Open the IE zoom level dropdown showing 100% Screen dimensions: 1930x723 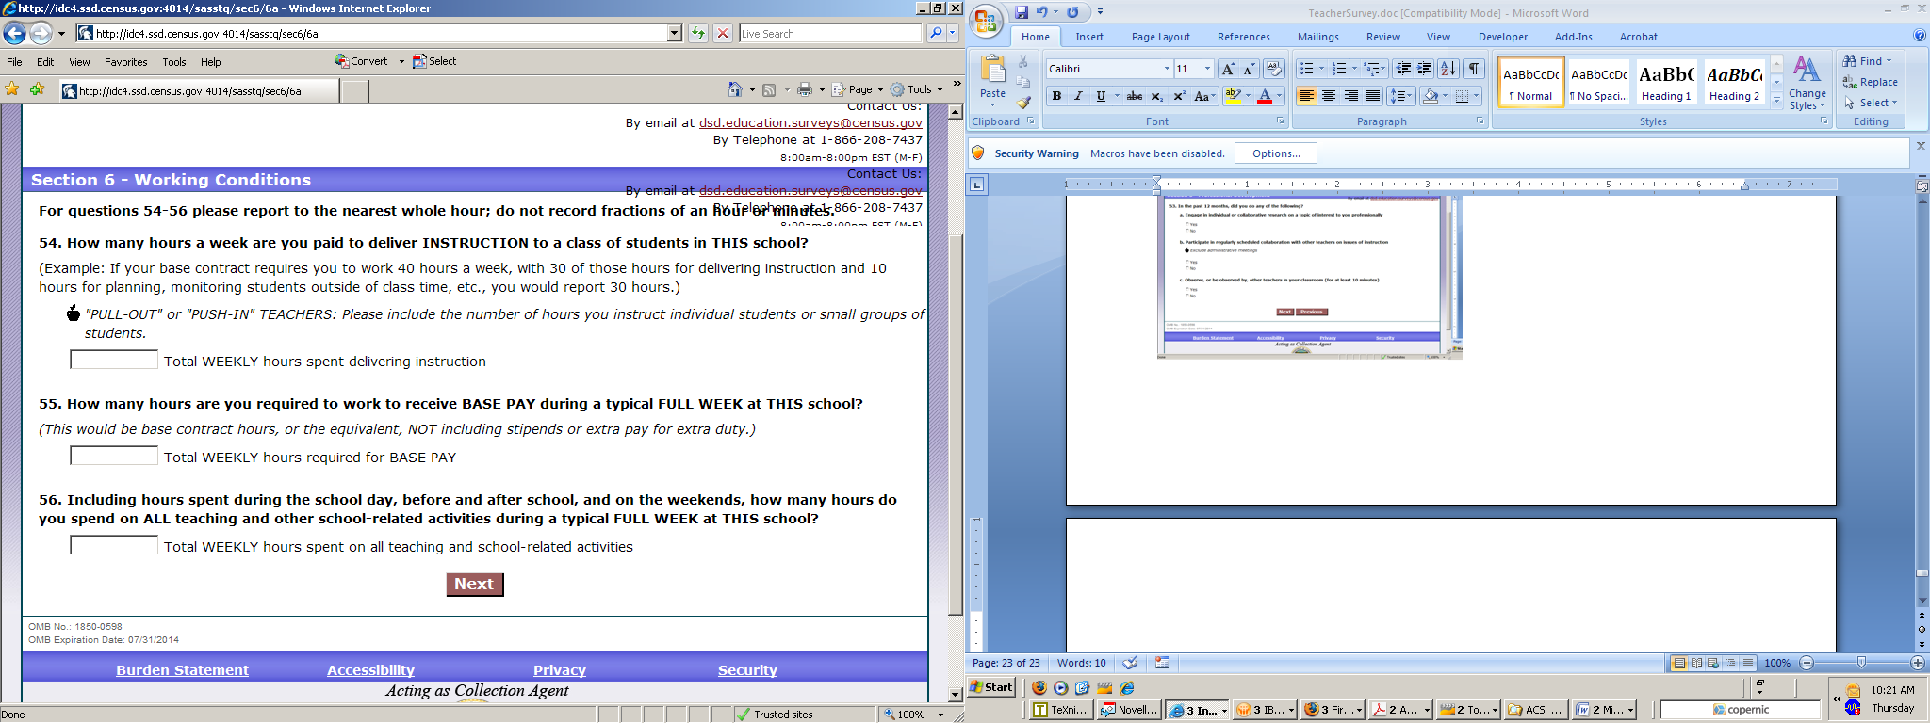940,715
